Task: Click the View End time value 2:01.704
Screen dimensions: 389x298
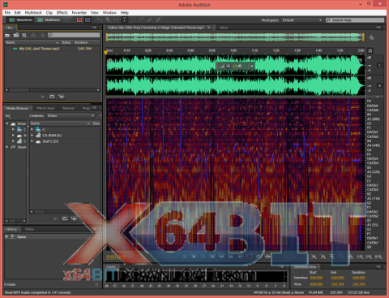Action: [x=337, y=284]
